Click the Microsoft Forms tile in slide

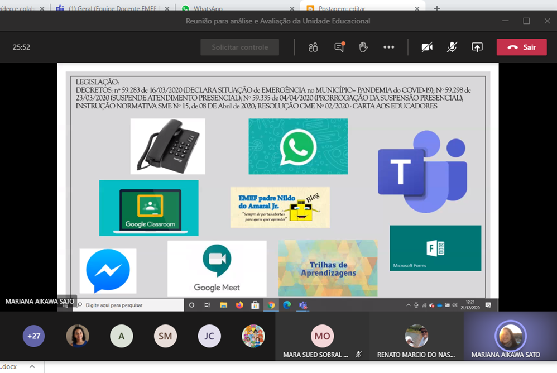(x=435, y=248)
